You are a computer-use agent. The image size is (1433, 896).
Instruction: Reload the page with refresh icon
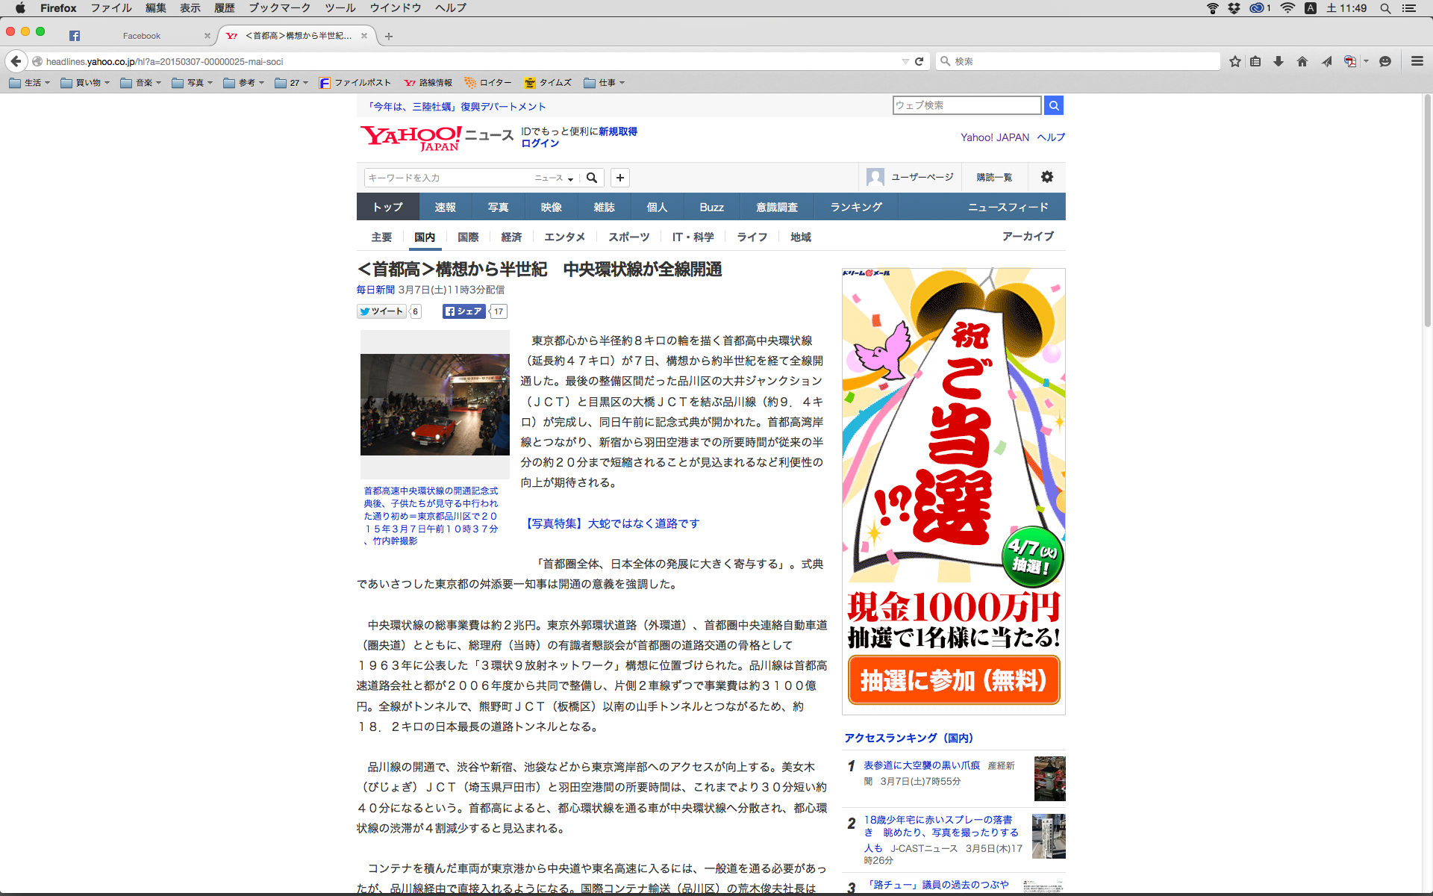(x=919, y=61)
